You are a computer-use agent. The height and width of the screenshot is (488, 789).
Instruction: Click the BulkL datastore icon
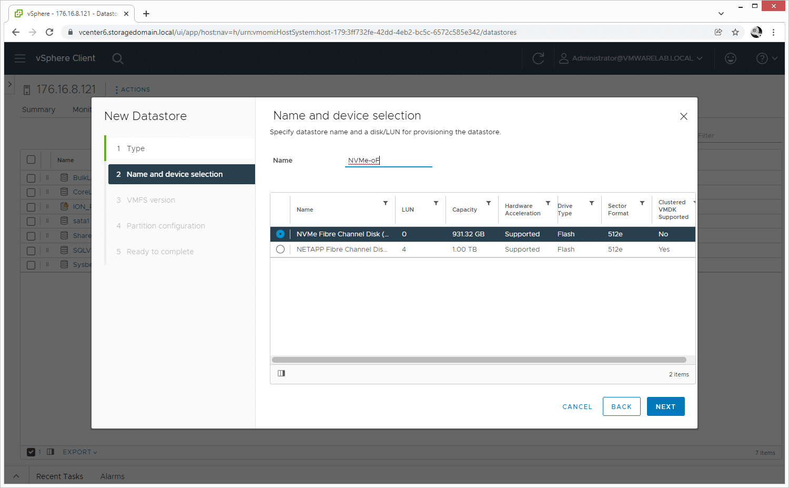(64, 177)
